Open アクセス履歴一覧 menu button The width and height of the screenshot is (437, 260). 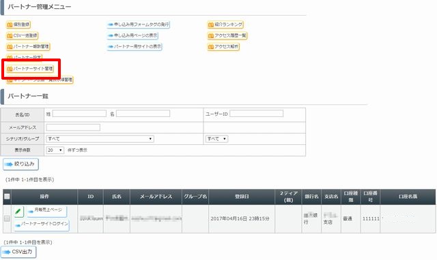pyautogui.click(x=227, y=35)
